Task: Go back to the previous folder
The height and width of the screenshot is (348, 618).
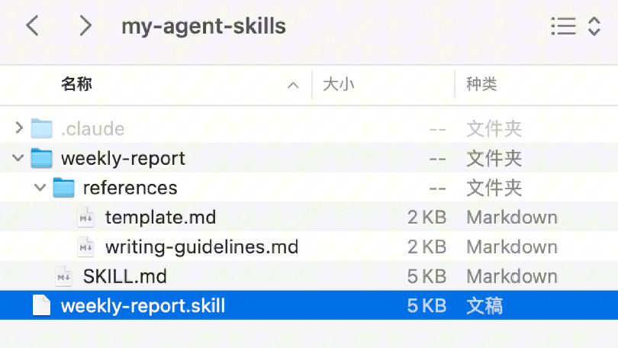Action: (x=32, y=27)
